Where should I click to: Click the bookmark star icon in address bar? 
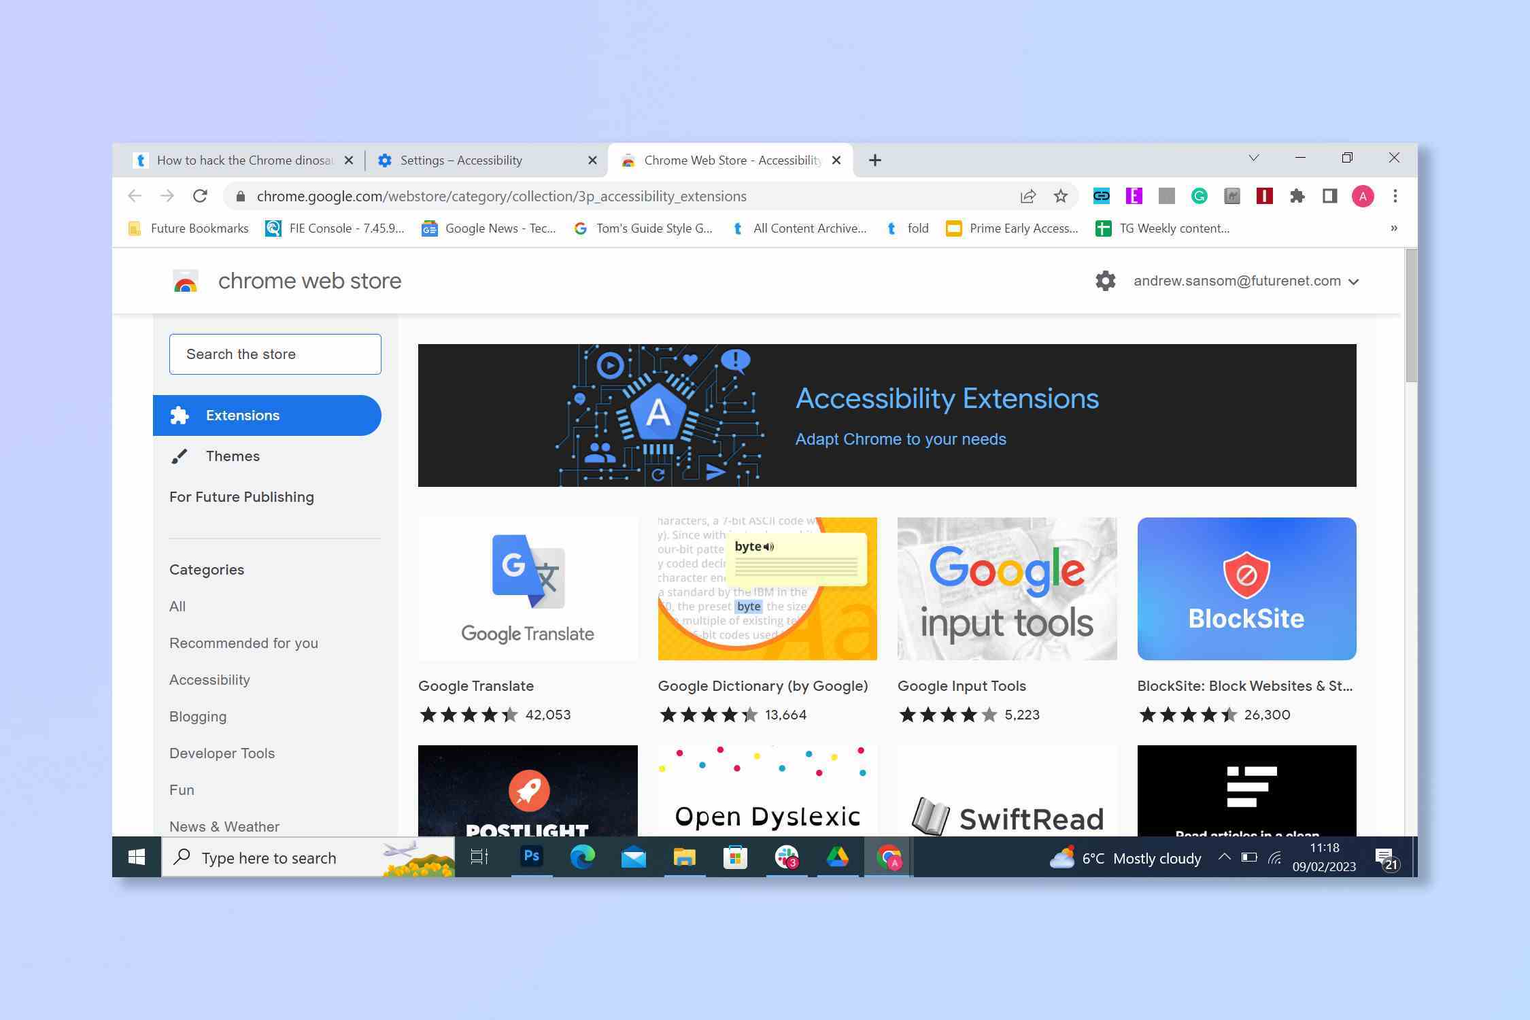click(x=1060, y=196)
